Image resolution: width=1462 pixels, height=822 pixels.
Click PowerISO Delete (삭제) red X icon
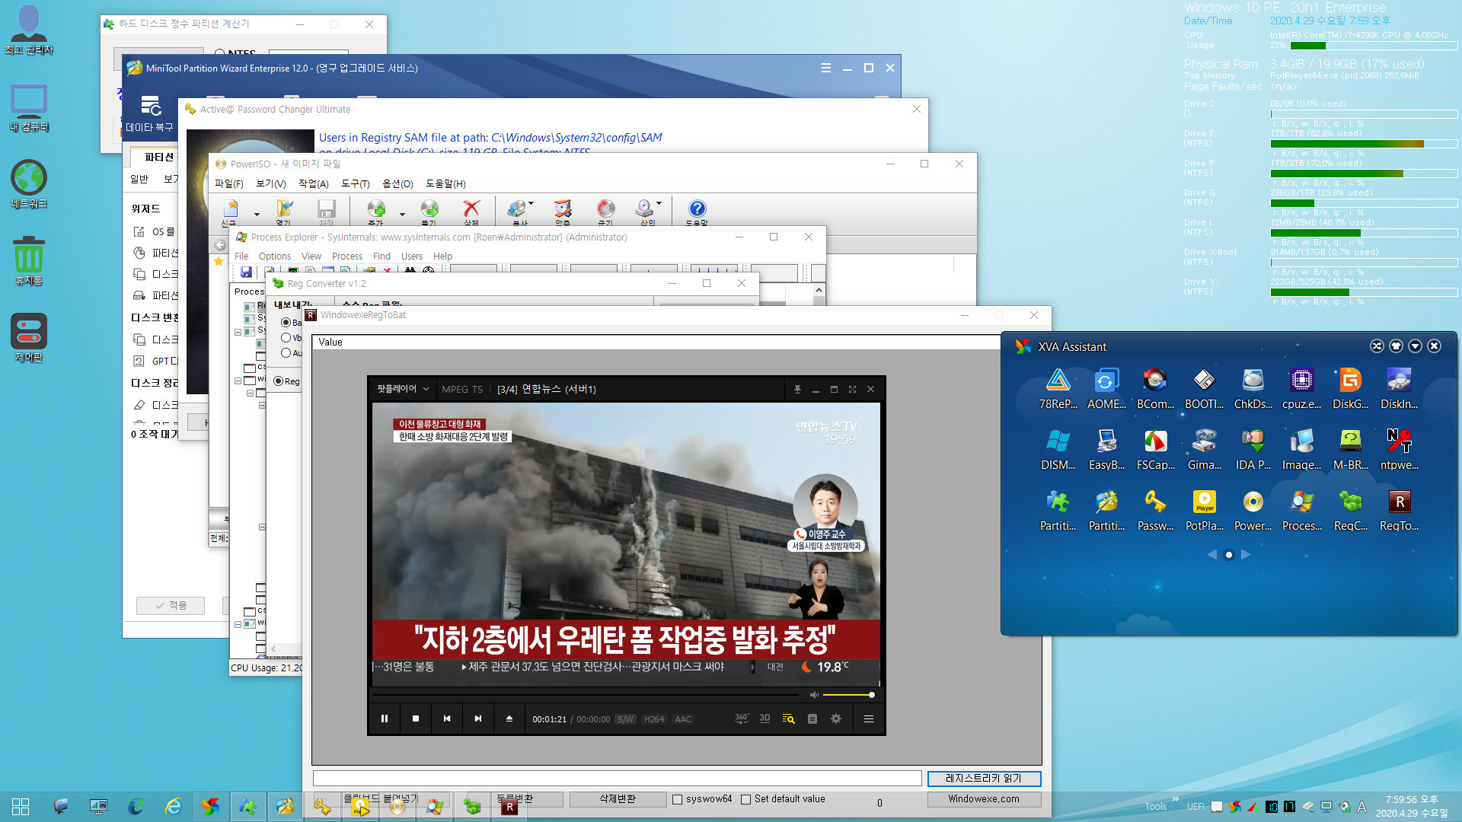pos(471,212)
